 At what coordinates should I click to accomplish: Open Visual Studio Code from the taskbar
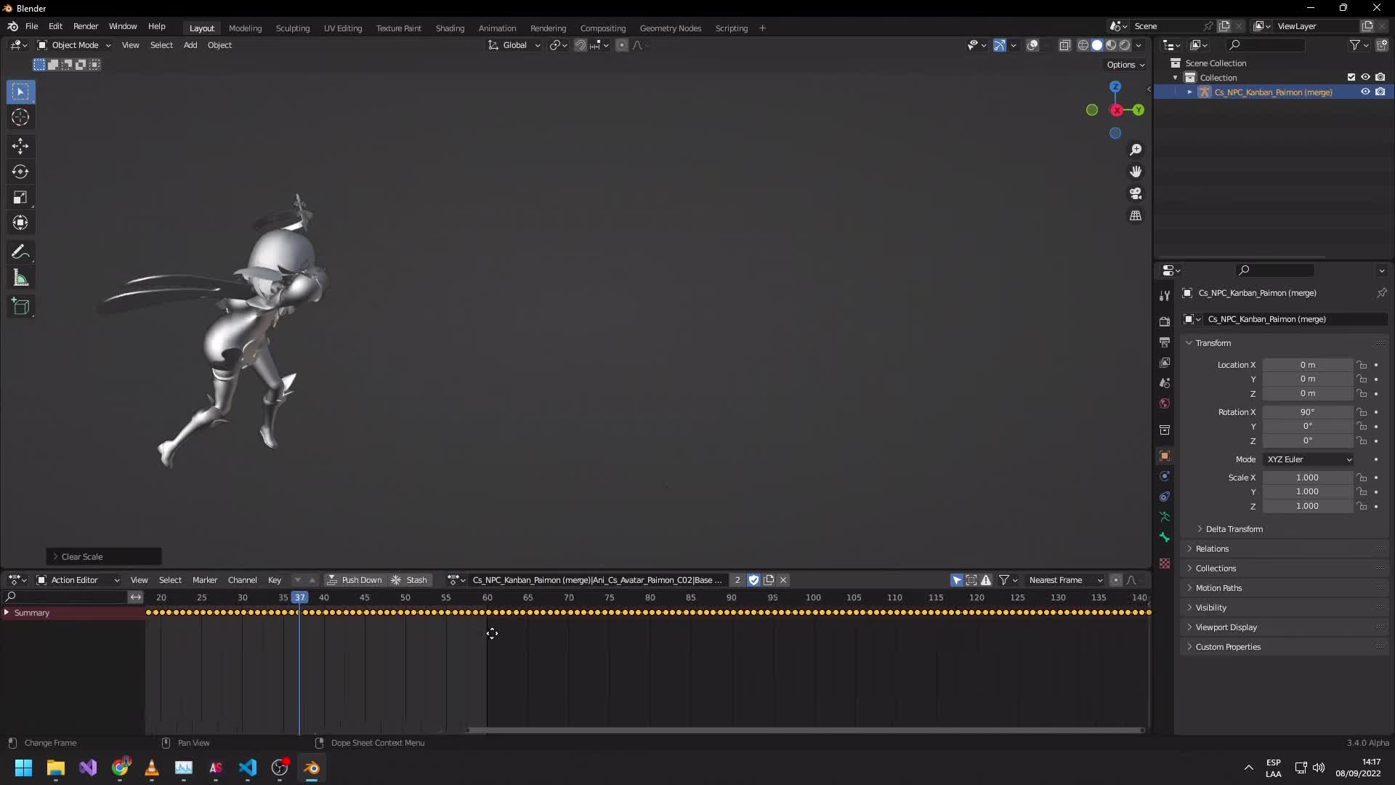pyautogui.click(x=247, y=768)
